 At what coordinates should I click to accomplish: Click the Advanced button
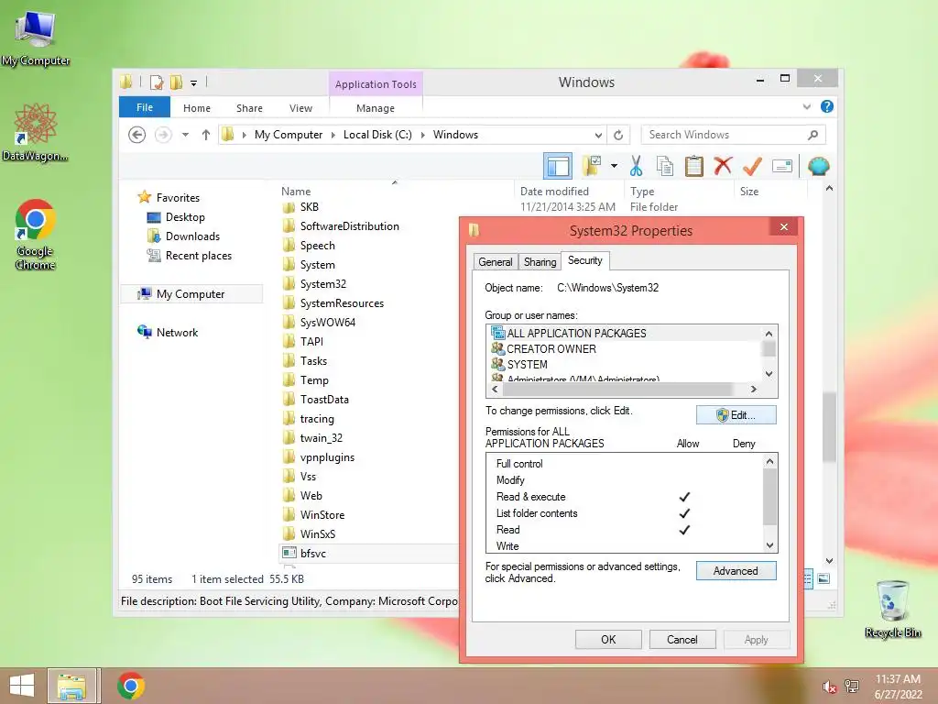736,570
